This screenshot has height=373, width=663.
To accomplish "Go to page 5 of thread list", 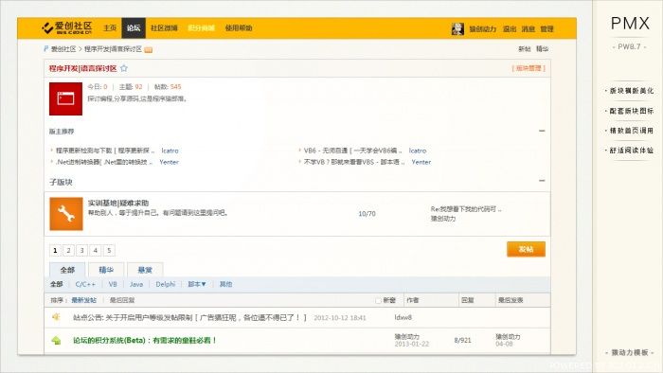I will (109, 250).
